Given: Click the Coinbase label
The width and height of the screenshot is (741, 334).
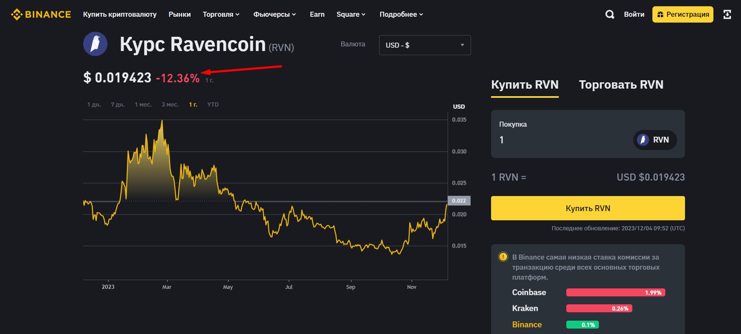Looking at the screenshot, I should click(529, 293).
